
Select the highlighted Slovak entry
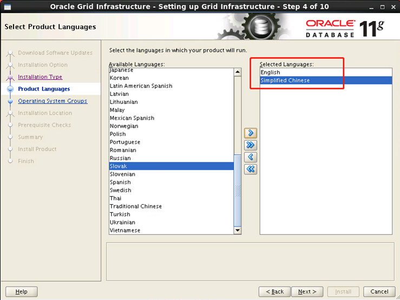(x=171, y=166)
